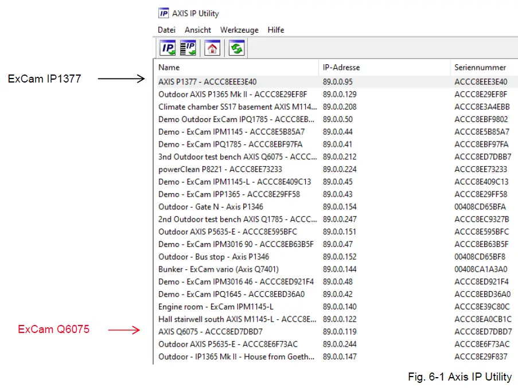Select 2nd Outdoor test bench AXIS Q1785

(336, 220)
